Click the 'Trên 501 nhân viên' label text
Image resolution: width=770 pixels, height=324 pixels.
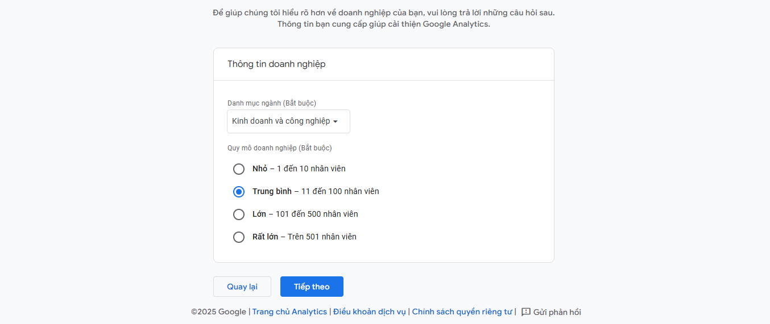click(x=322, y=237)
